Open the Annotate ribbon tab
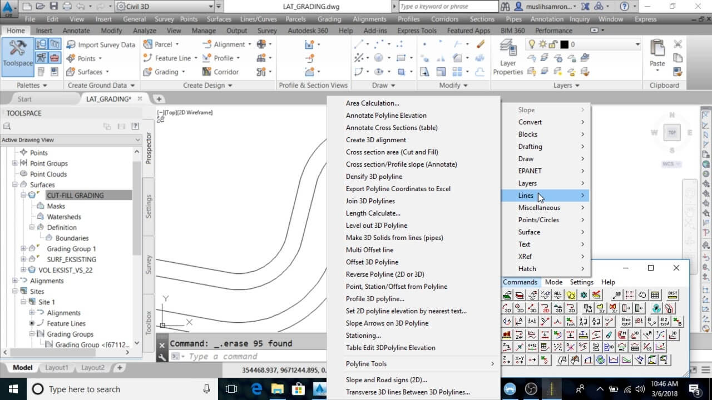Image resolution: width=712 pixels, height=400 pixels. click(x=76, y=31)
